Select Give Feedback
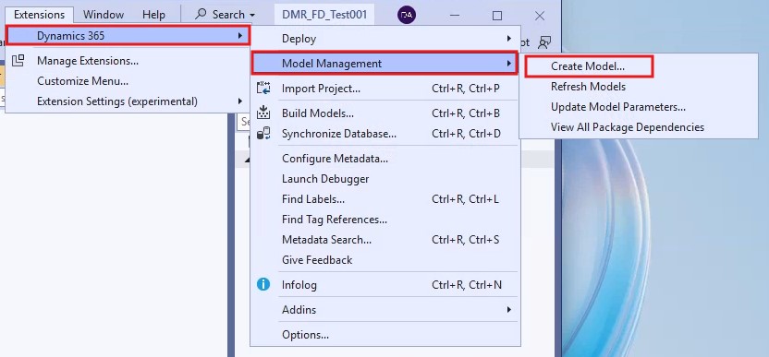The height and width of the screenshot is (357, 769). tap(317, 260)
